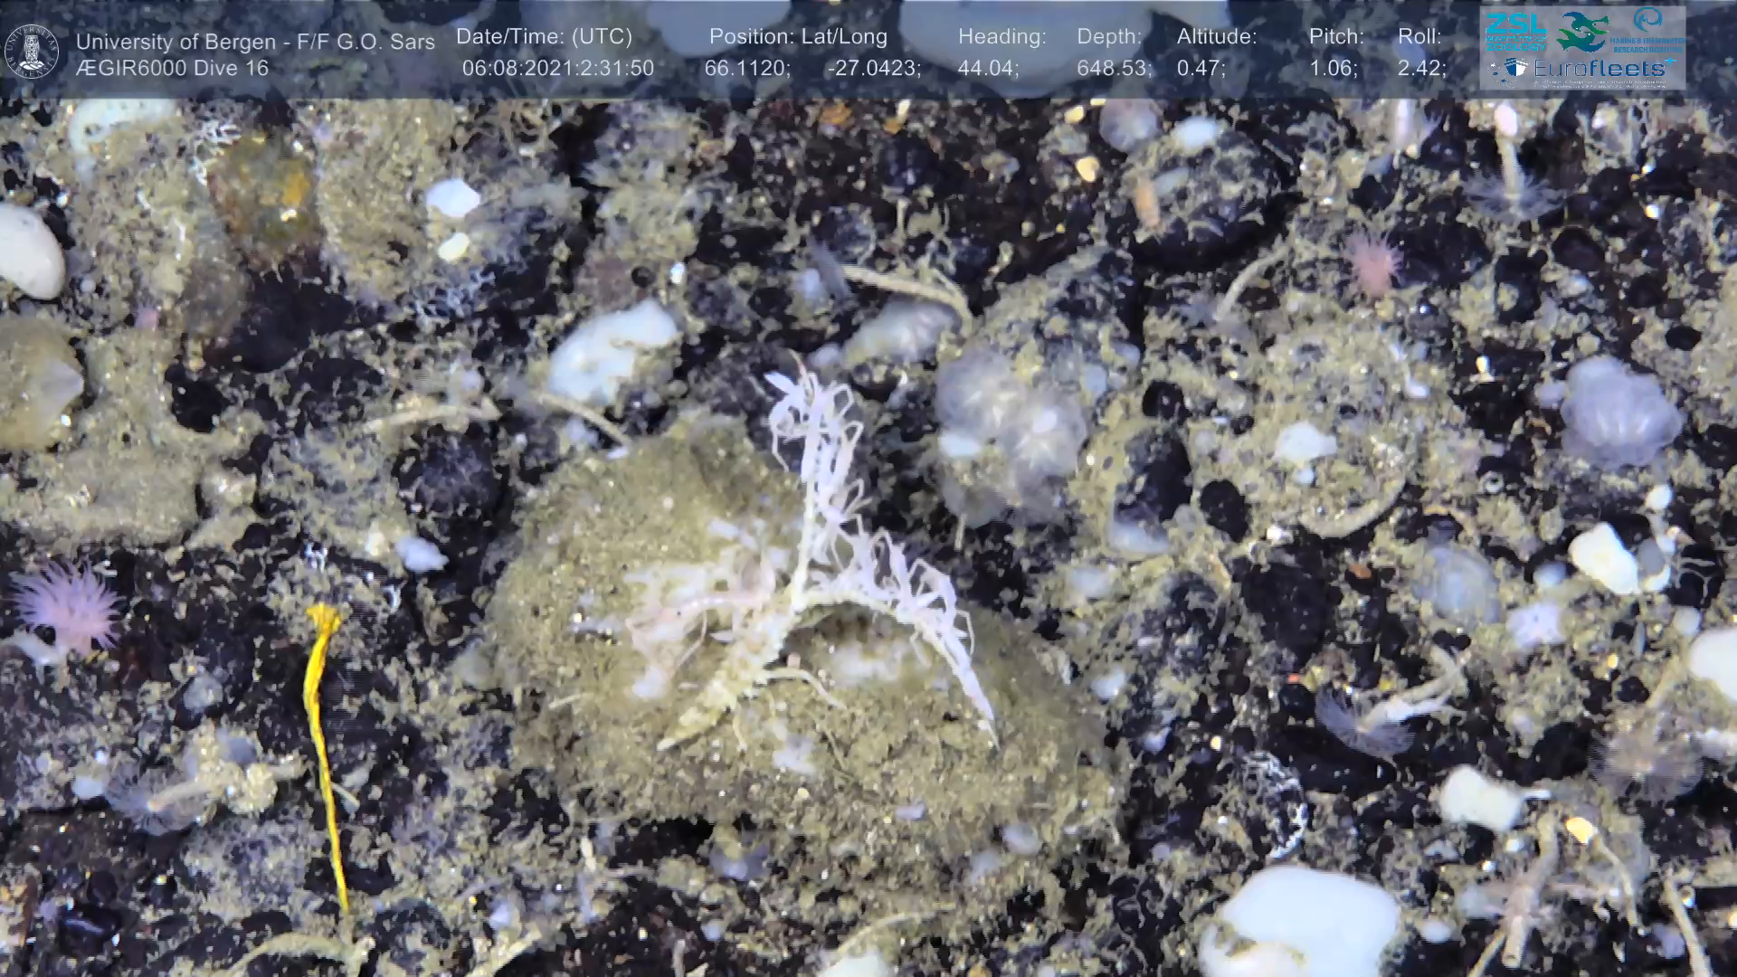Click the ZSL Institute of Zoology logo

tap(1514, 31)
